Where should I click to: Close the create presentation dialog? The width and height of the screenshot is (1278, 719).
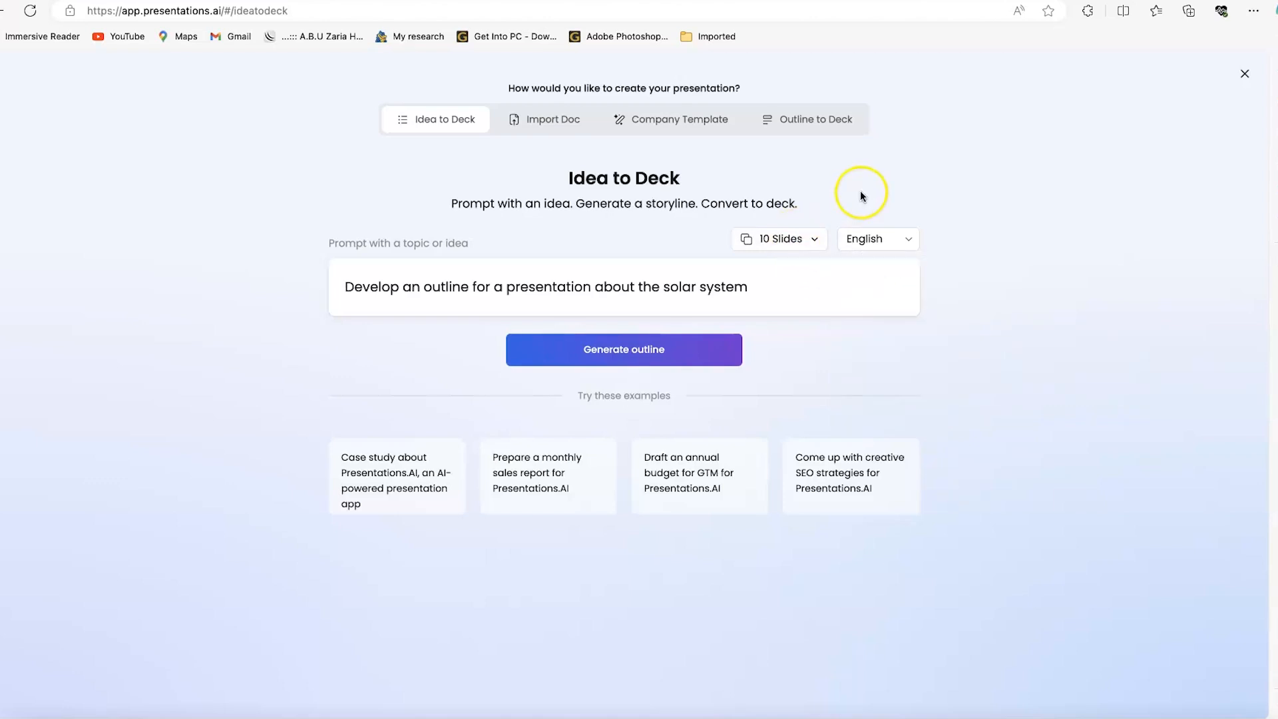(x=1245, y=74)
